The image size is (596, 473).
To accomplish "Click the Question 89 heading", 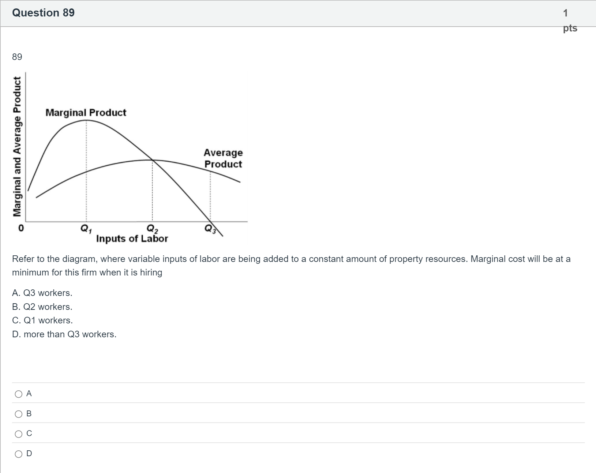I will click(44, 13).
